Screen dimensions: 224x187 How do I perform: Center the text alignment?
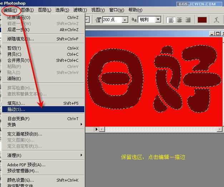coord(179,20)
